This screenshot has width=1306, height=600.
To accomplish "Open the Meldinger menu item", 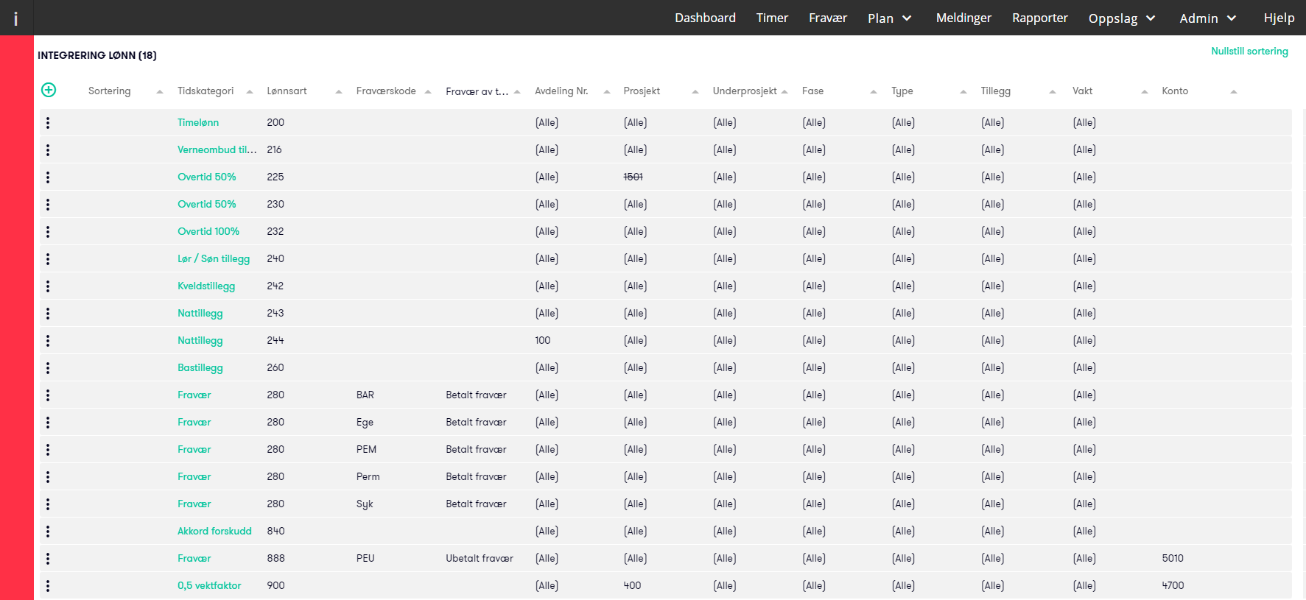I will point(963,18).
